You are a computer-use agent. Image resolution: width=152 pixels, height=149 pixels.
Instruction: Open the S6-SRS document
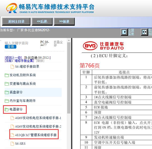pyautogui.click(x=20, y=143)
